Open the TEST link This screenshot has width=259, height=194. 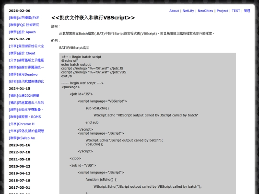tap(235, 11)
